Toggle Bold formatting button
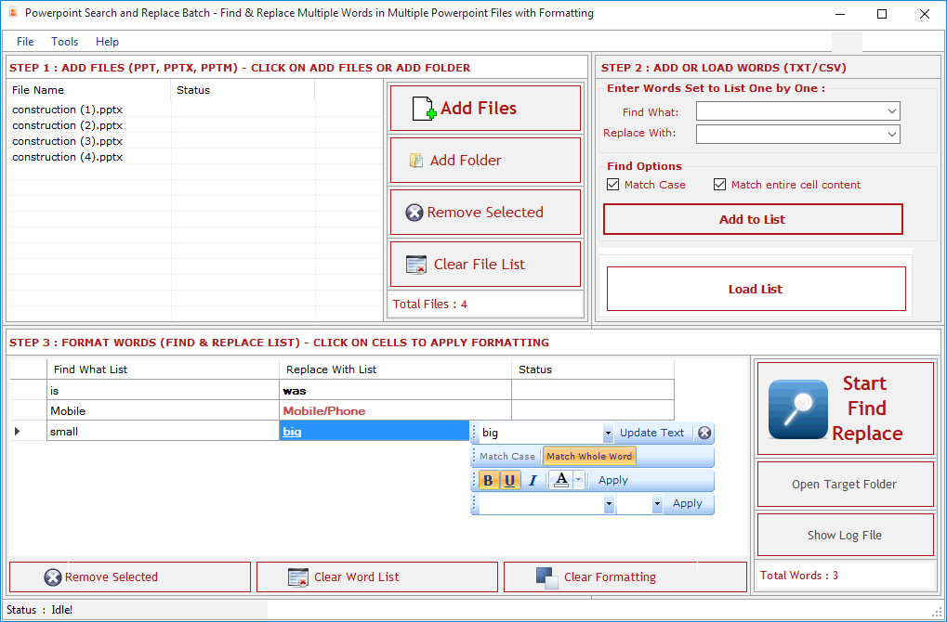947x622 pixels. (x=489, y=480)
